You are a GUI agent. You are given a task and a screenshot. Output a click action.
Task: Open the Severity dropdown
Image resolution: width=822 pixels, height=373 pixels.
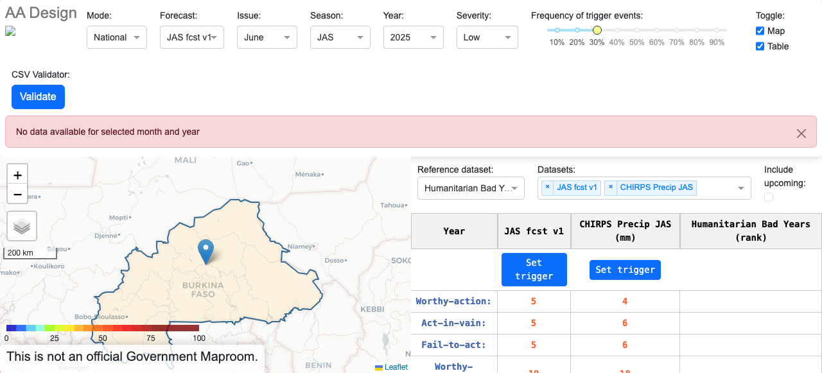point(487,37)
